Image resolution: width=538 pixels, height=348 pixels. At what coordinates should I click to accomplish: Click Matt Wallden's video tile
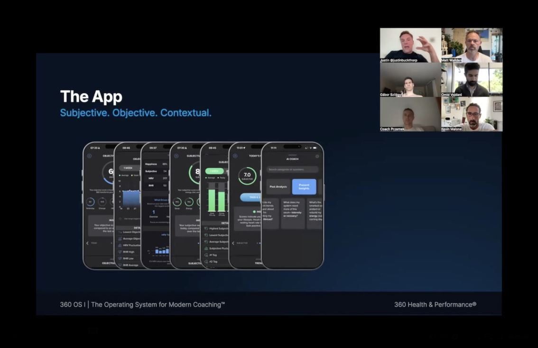pos(472,45)
